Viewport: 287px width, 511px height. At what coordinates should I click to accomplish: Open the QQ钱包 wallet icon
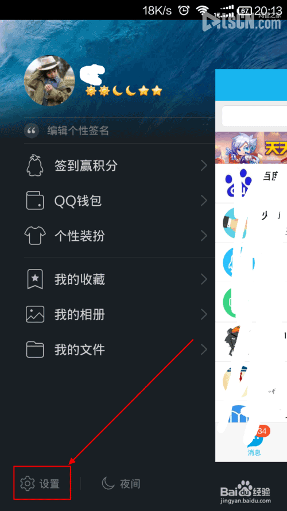click(35, 201)
